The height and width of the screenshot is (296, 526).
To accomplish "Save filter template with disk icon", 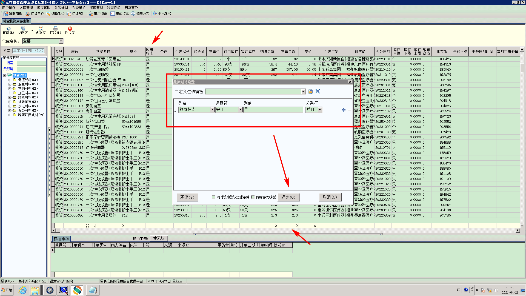I will (x=310, y=92).
